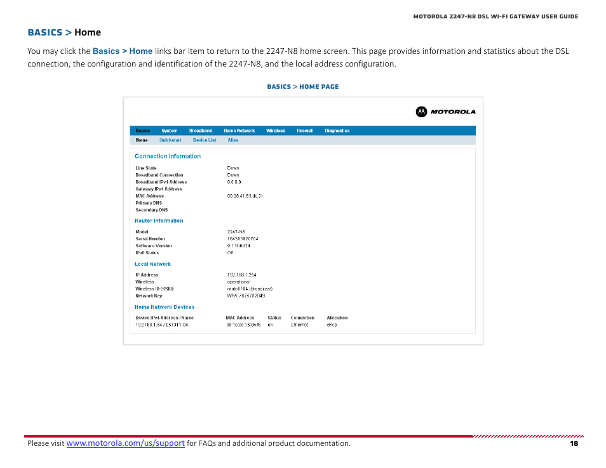Click the BASICS > Home section heading
The width and height of the screenshot is (606, 468).
click(64, 32)
